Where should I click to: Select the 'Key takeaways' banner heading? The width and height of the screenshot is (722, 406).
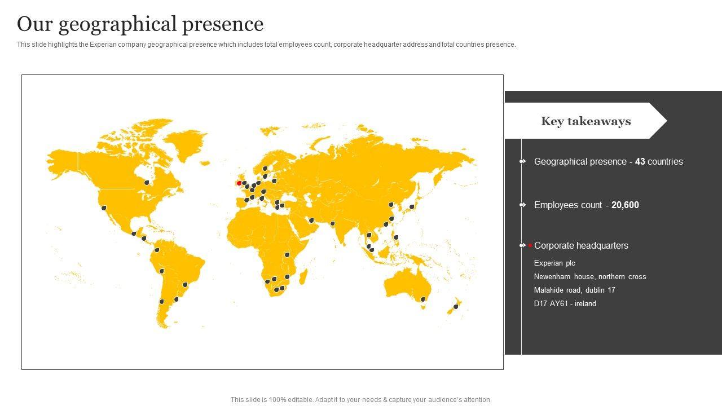coord(586,121)
